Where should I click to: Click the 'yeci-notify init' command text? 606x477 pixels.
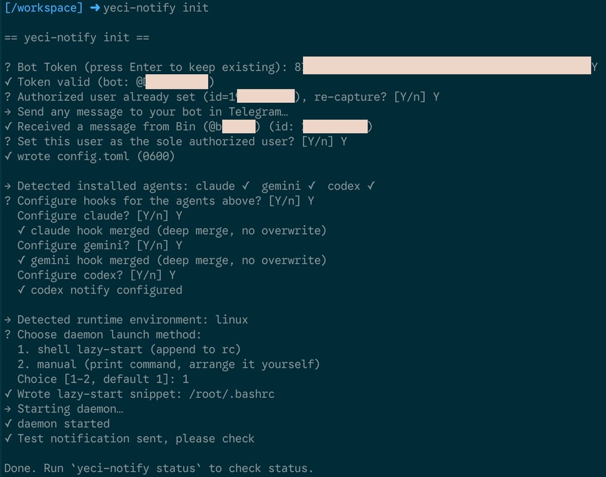click(x=156, y=8)
